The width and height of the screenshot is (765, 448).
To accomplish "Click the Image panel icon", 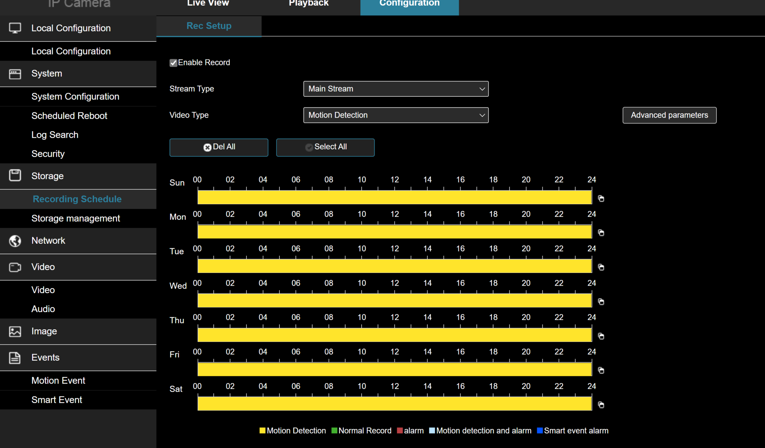I will click(x=15, y=331).
